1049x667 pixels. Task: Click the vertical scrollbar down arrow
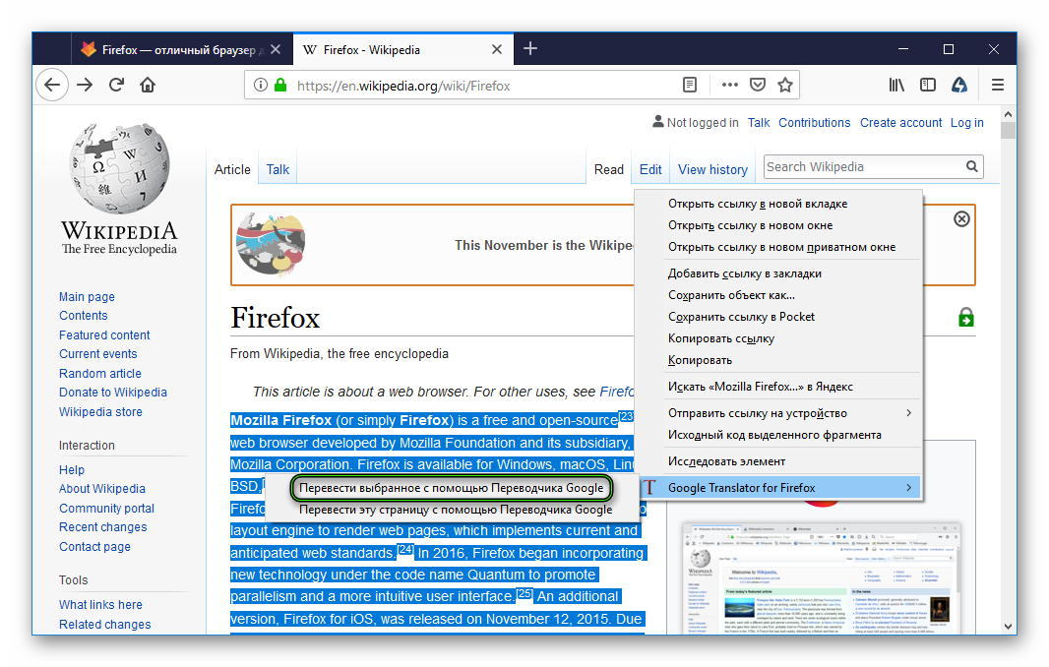[1008, 626]
